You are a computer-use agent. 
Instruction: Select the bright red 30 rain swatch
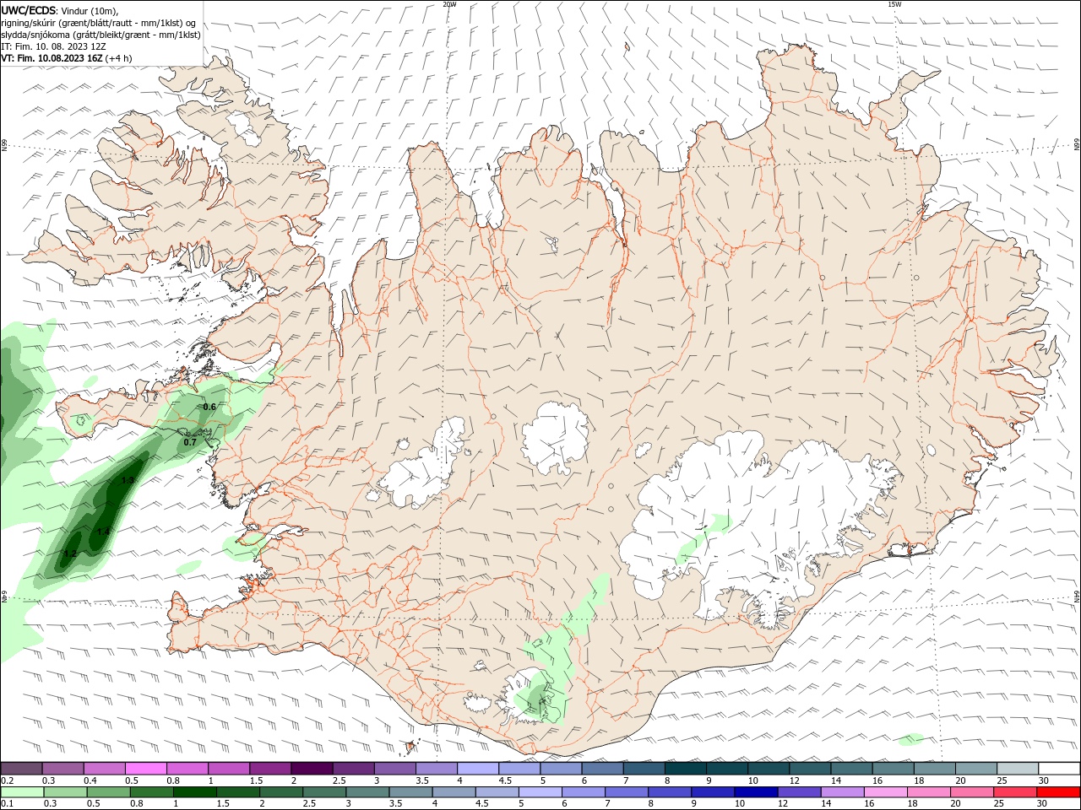pos(1057,792)
